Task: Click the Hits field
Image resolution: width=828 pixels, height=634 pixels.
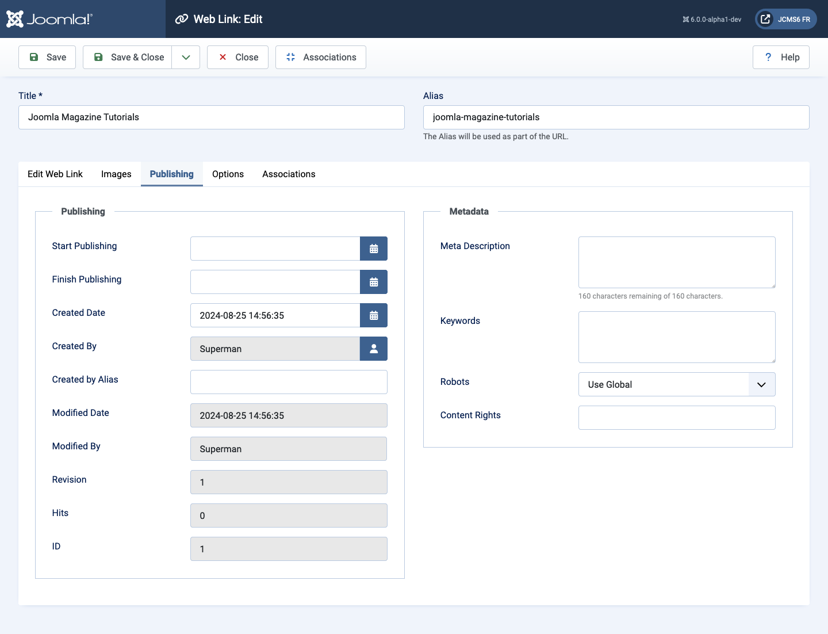Action: tap(289, 515)
